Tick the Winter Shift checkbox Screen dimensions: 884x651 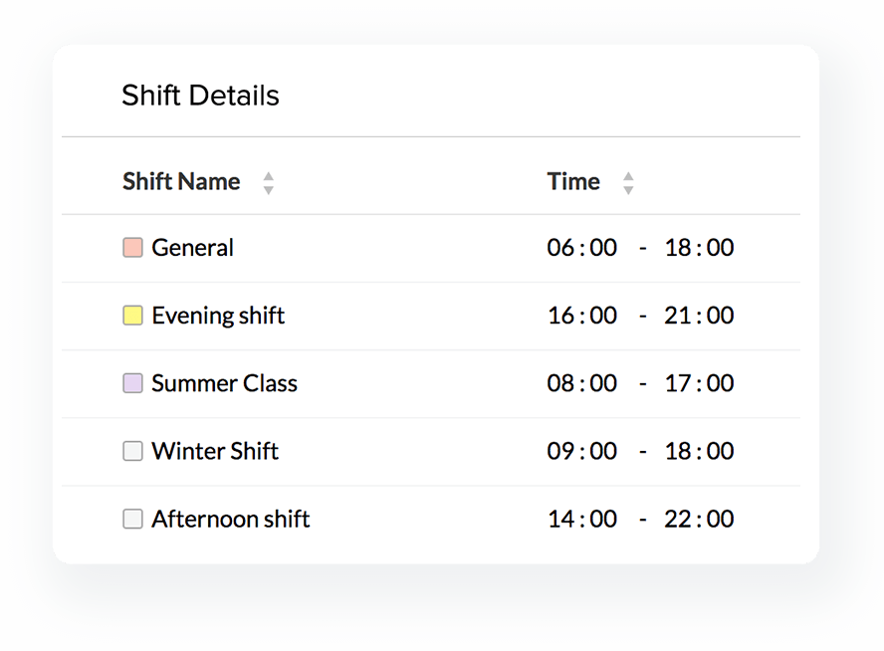(x=132, y=451)
